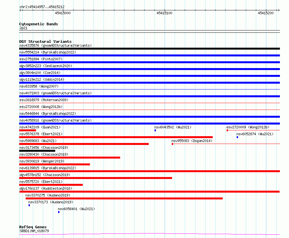Click the right arrow on the ruler
The width and height of the screenshot is (289, 238).
(278, 10)
